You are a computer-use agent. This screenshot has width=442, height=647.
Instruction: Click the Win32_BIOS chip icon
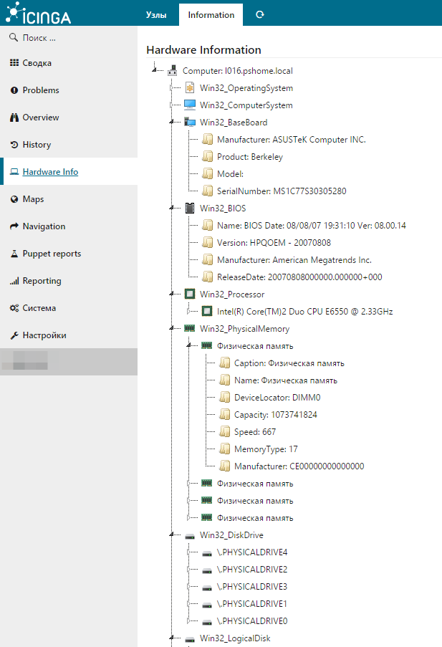click(190, 209)
